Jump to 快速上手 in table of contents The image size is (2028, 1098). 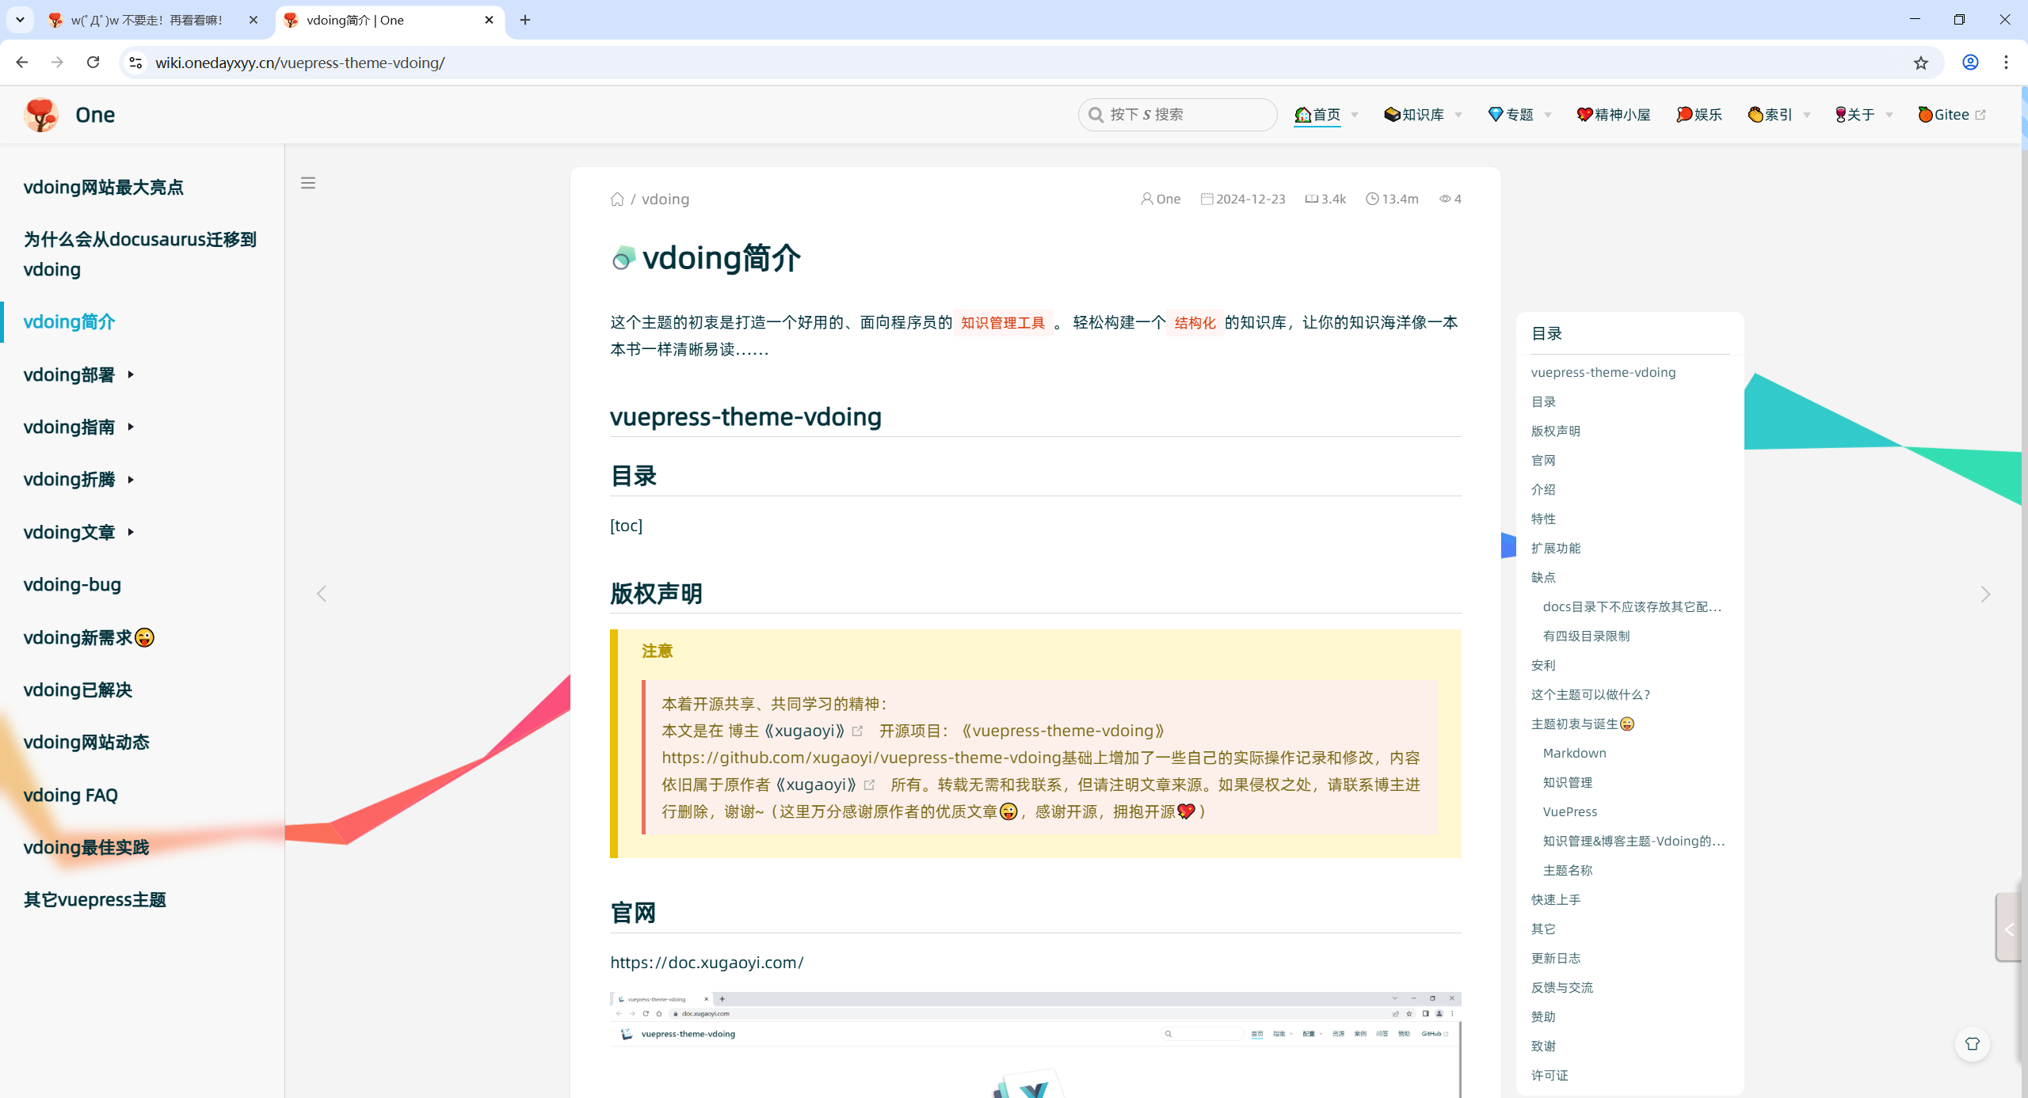[1556, 899]
